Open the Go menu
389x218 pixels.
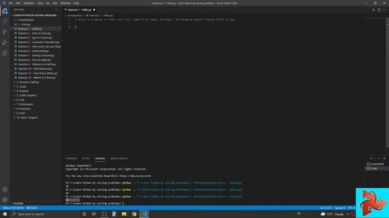pyautogui.click(x=48, y=3)
